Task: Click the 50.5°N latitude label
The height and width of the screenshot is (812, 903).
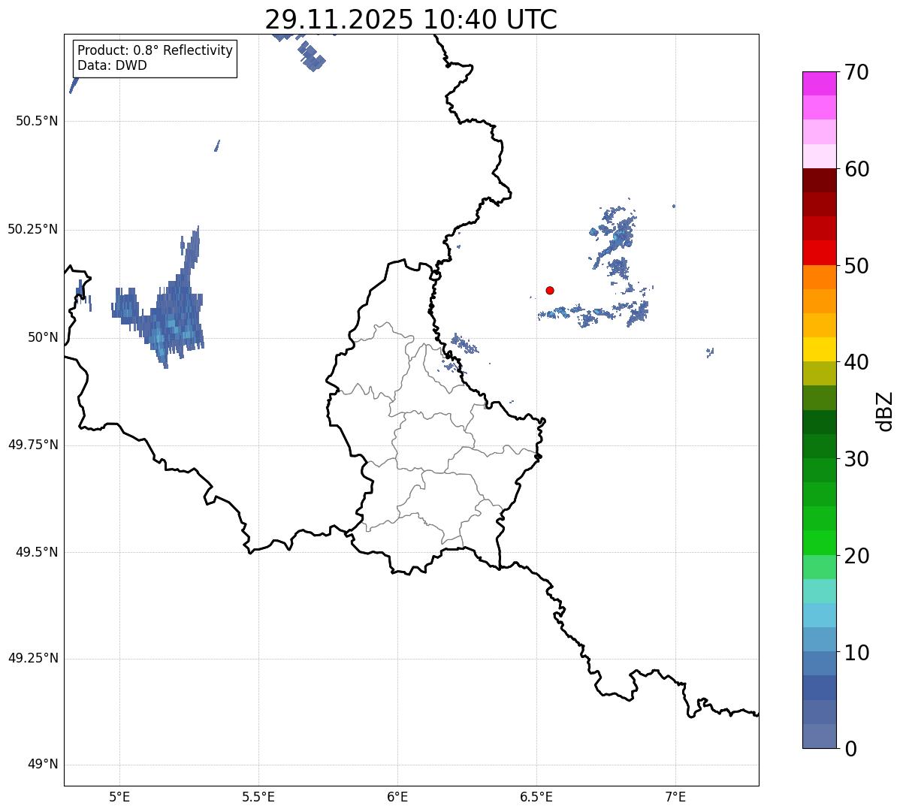Action: tap(37, 121)
